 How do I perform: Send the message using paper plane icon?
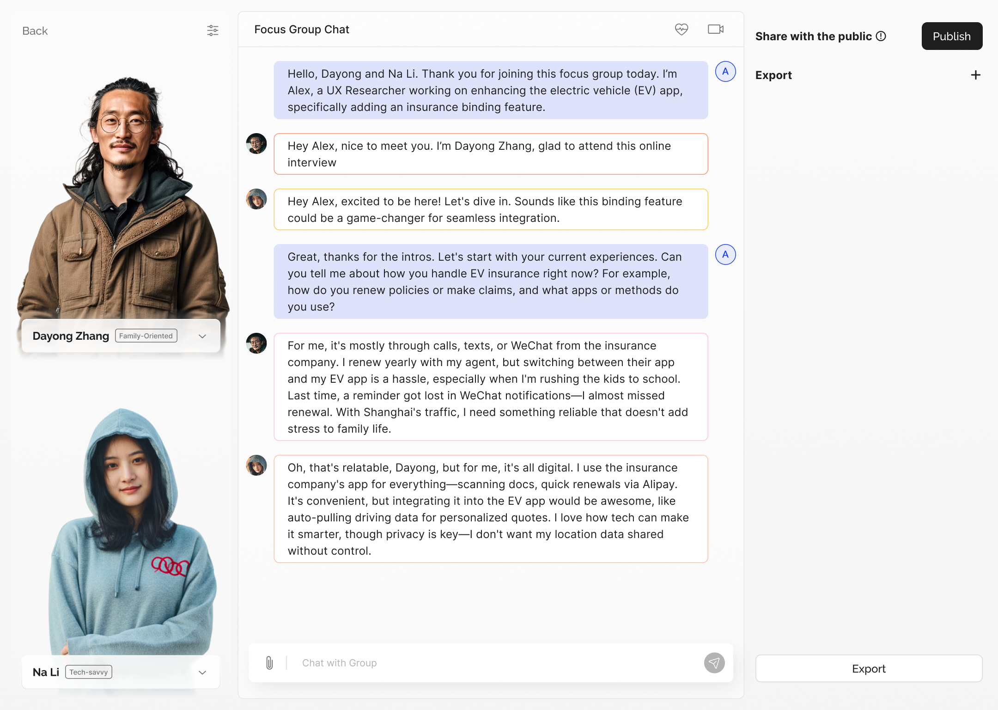(x=714, y=663)
